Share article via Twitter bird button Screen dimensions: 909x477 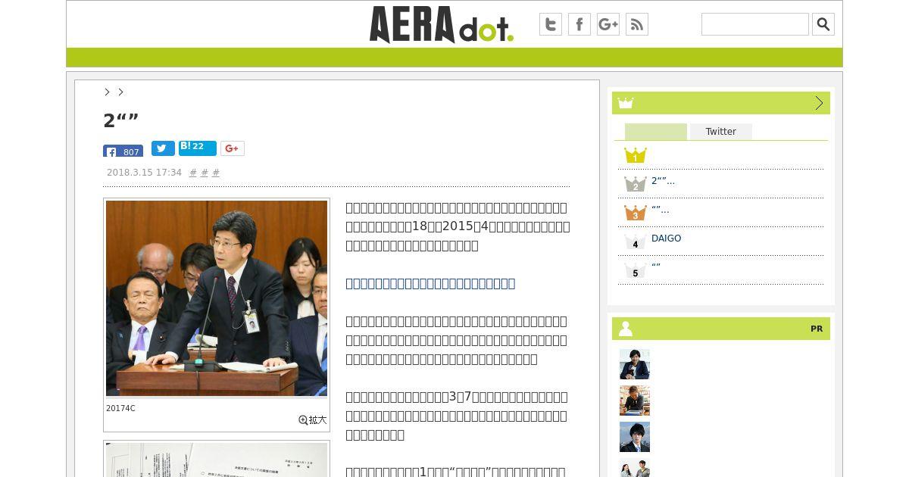point(163,148)
